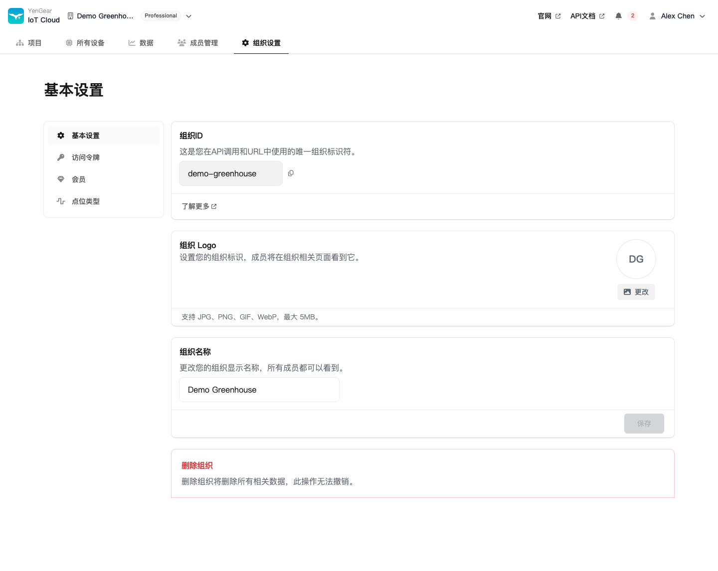Click the 组织ID section heading
The image size is (718, 571).
pyautogui.click(x=191, y=136)
